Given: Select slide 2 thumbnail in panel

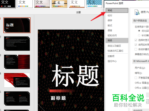Looking at the screenshot, I should click(x=17, y=44).
